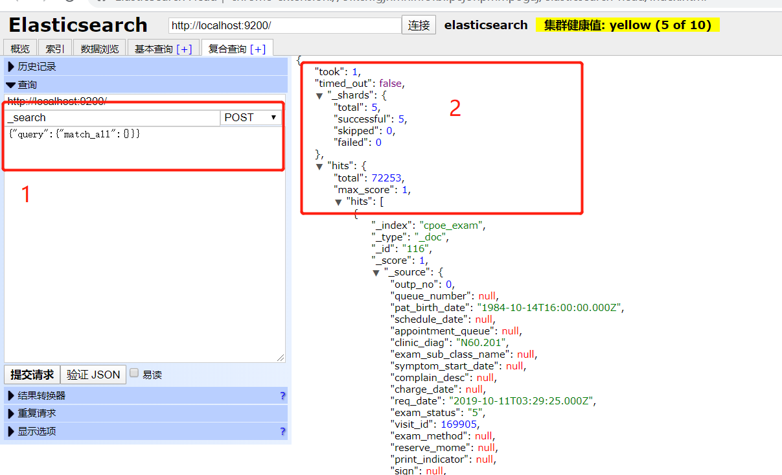This screenshot has width=782, height=475.
Task: Click the "symptom_start_date": null line
Action: (x=459, y=366)
